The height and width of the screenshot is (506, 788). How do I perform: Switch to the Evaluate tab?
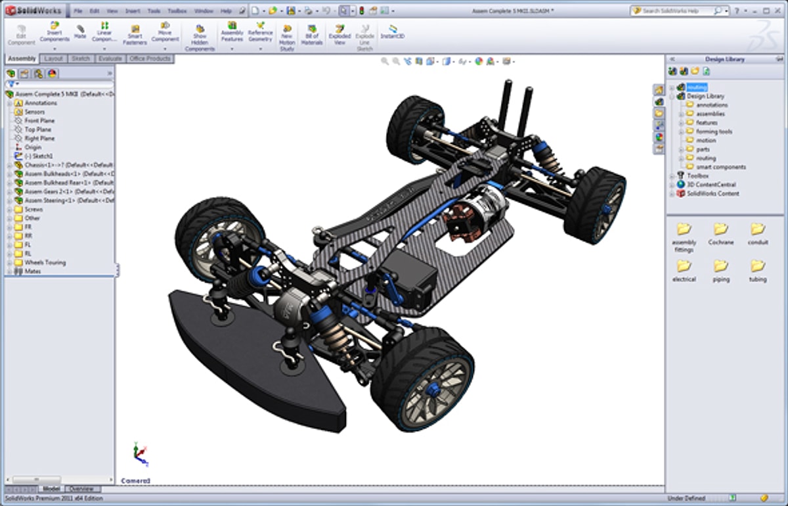point(110,58)
